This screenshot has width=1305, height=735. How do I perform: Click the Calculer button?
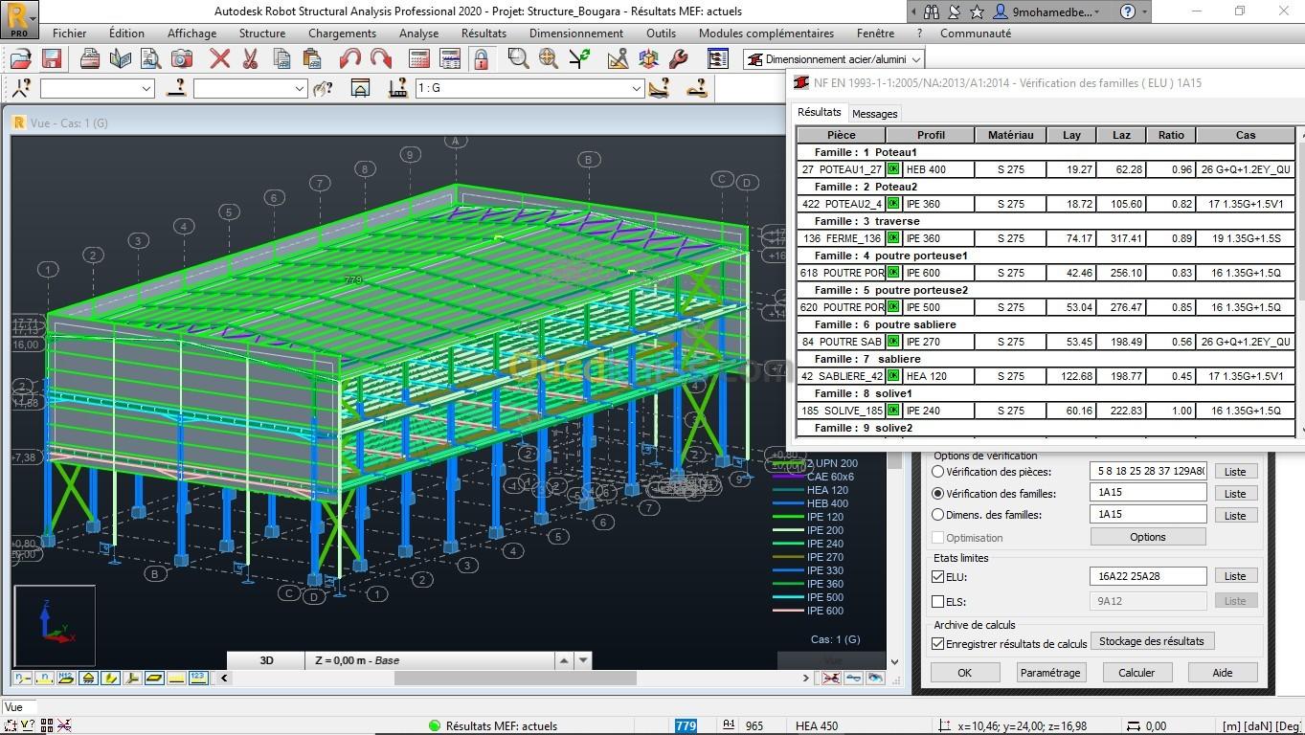(1136, 673)
